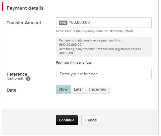Continue with the payment
This screenshot has height=136, width=161.
point(67,120)
